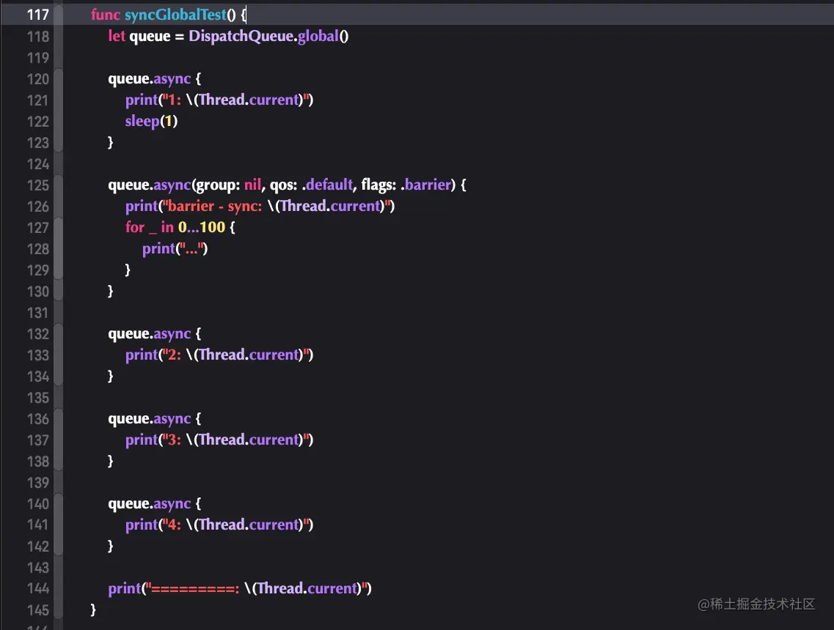Click closing brace on line 145

click(x=93, y=609)
